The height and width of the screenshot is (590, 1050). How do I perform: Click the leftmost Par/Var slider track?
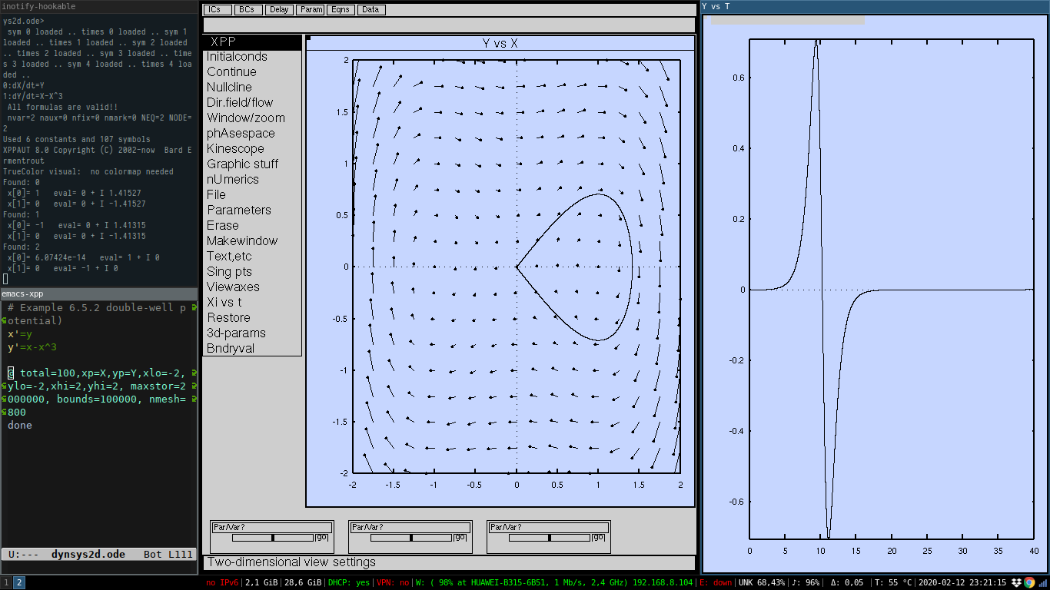tap(273, 538)
